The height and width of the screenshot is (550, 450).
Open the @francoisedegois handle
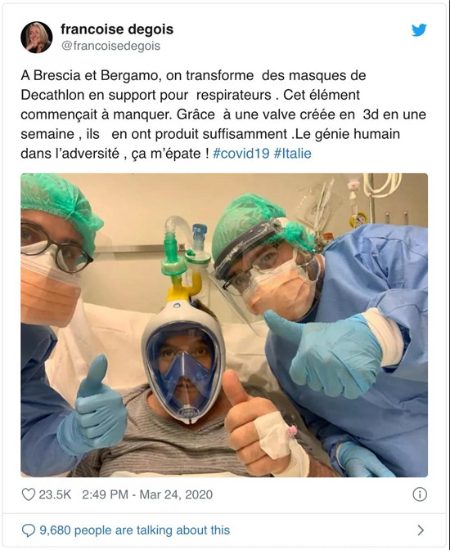110,46
